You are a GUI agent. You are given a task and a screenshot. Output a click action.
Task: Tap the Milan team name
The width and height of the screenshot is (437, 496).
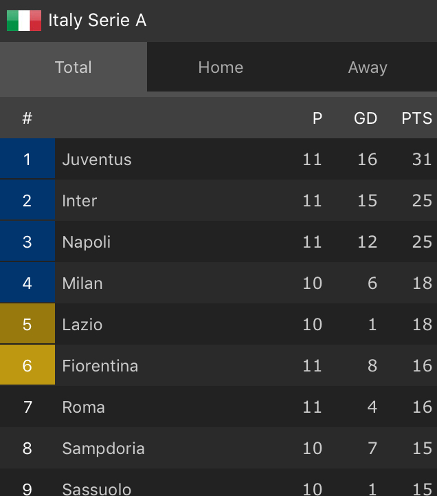click(x=82, y=283)
